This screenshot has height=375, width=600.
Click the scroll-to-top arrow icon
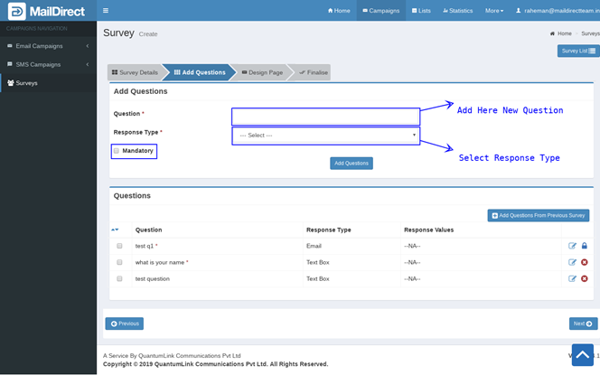[583, 355]
